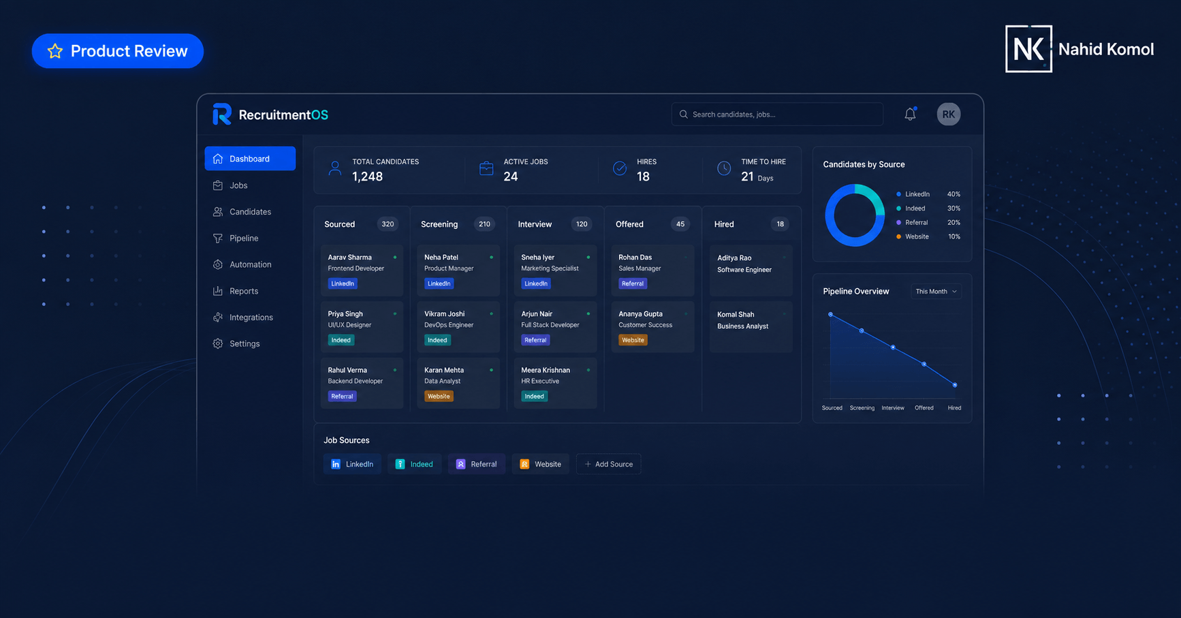Click the Settings gear icon
Viewport: 1181px width, 618px height.
(x=218, y=343)
